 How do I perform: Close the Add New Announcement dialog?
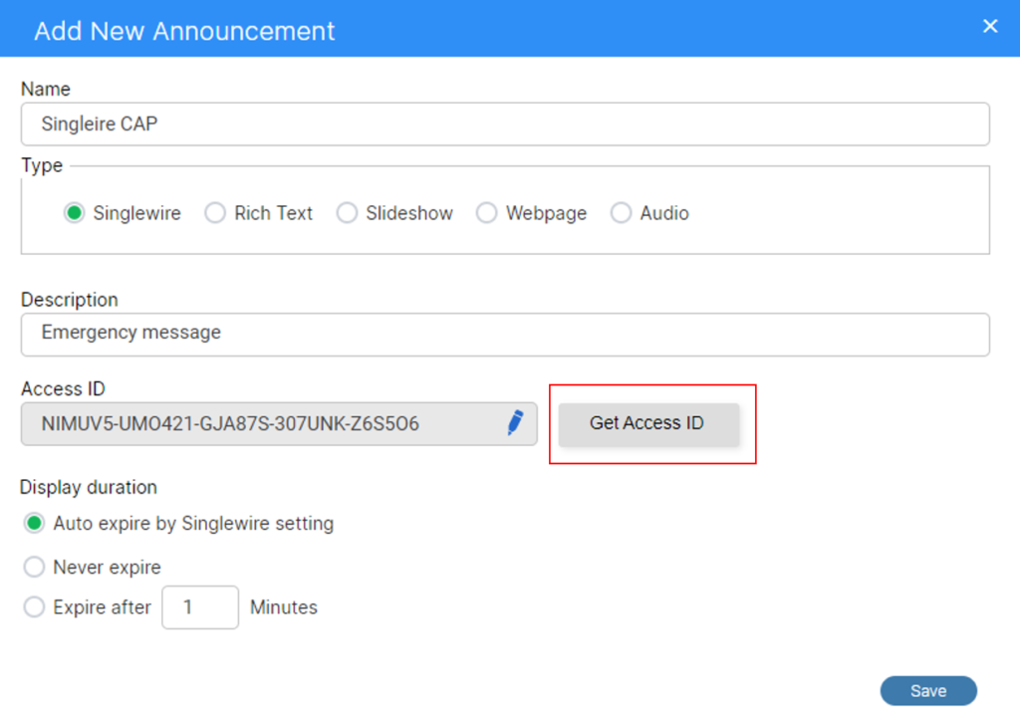[990, 26]
